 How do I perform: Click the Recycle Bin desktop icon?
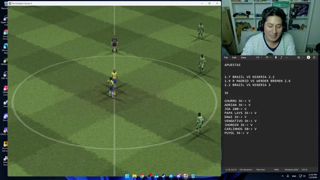4,5
